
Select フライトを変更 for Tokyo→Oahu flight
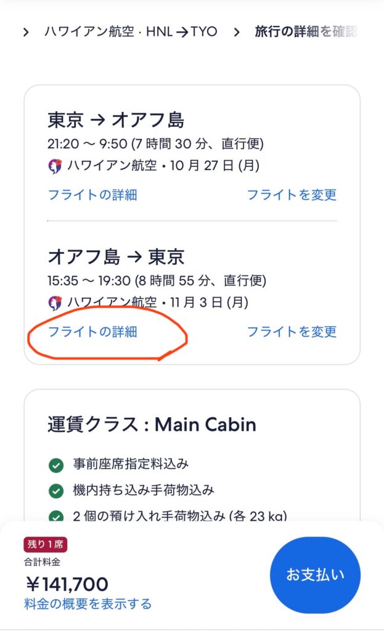click(296, 195)
